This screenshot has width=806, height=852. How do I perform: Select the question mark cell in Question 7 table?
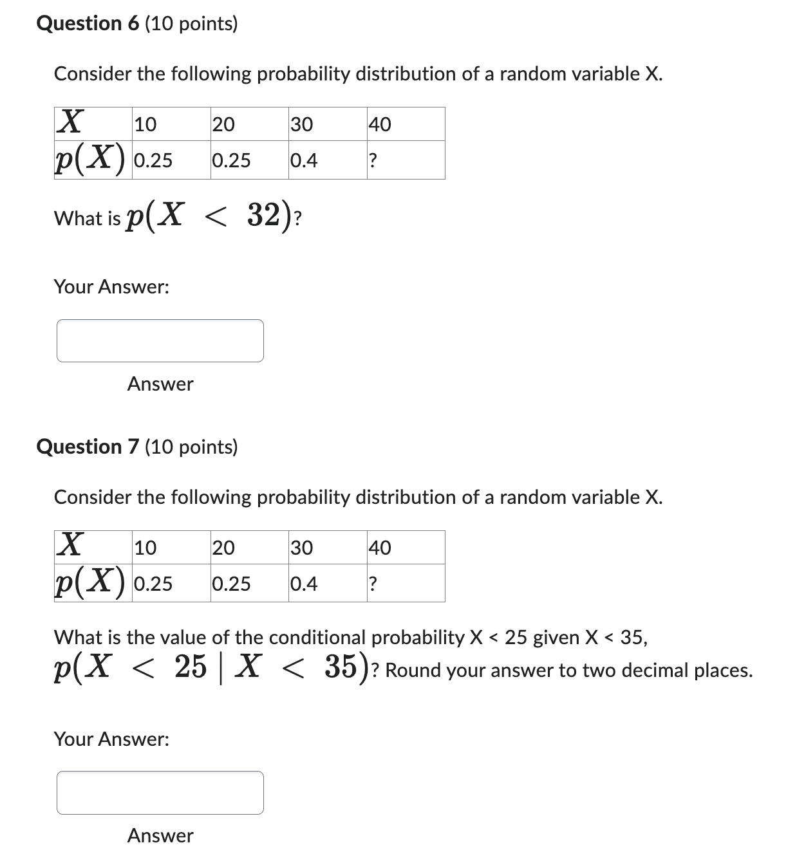(x=373, y=584)
